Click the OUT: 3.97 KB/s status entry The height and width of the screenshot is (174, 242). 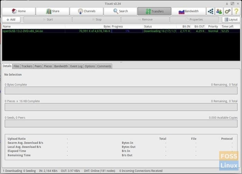point(71,171)
